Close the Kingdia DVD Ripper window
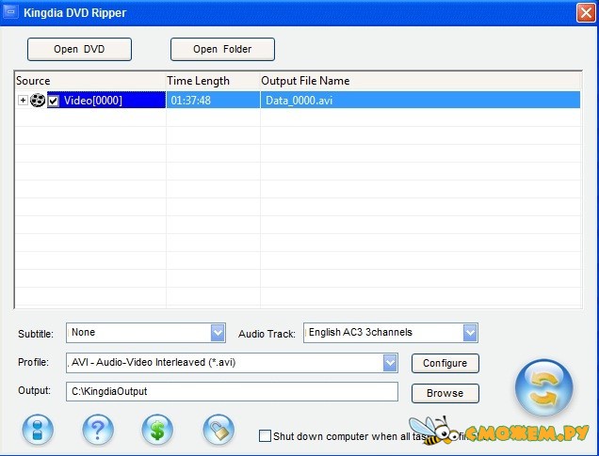Image resolution: width=599 pixels, height=456 pixels. coord(586,12)
